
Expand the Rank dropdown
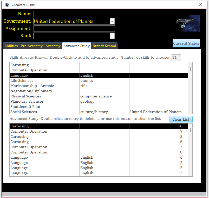click(x=112, y=36)
